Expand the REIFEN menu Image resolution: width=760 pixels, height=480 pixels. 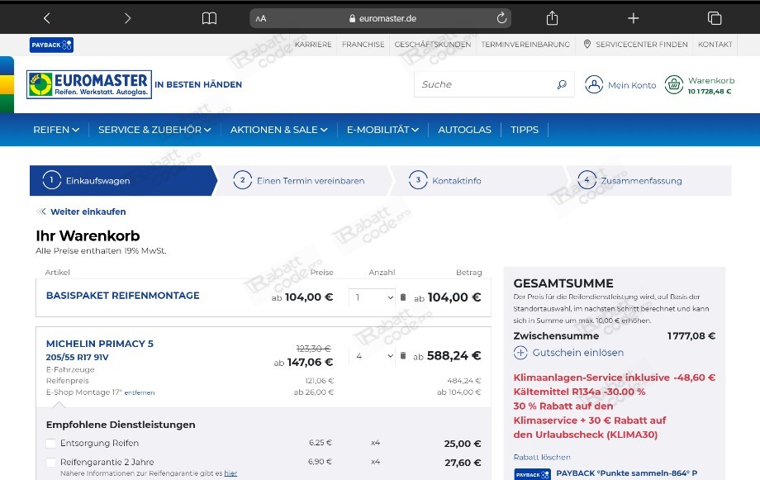pyautogui.click(x=56, y=130)
